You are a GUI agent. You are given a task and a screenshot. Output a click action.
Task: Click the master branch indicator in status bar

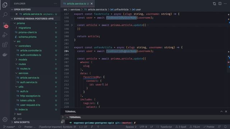pyautogui.click(x=9, y=127)
